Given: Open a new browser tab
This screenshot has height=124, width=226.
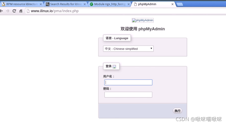Looking at the screenshot, I should [x=180, y=4].
